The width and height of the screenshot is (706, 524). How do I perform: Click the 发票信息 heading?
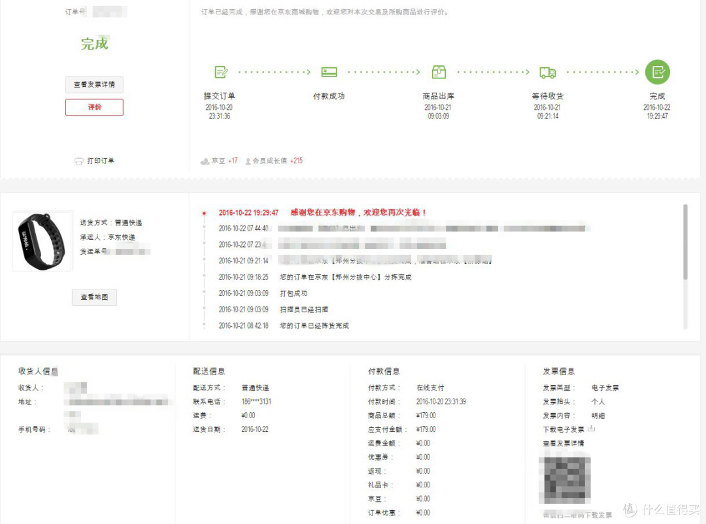click(559, 371)
